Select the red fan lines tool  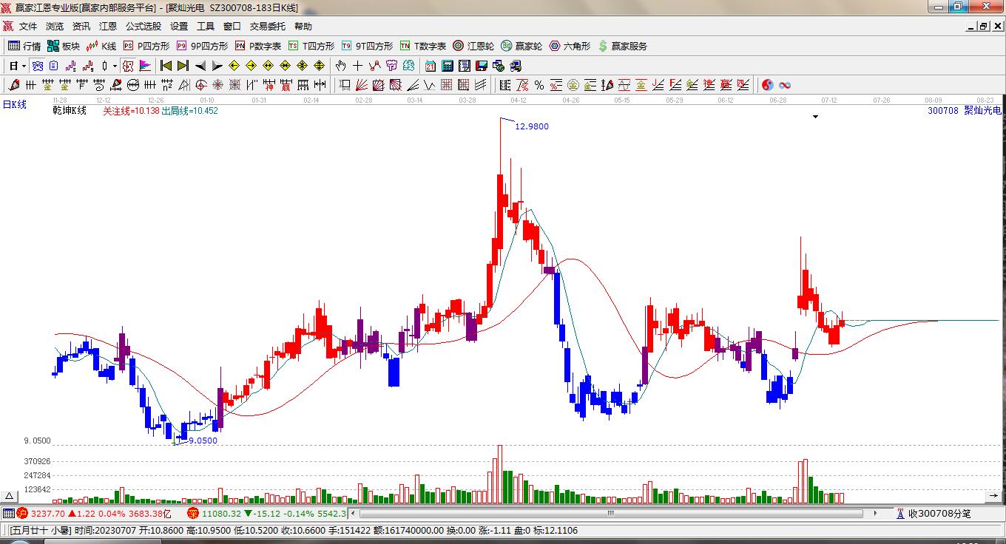362,85
